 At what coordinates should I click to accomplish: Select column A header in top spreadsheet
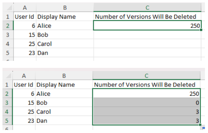click(25, 8)
